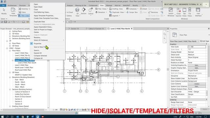Switch to Collaborate ribbon tab
Screen dimensions: 210x118
[93, 6]
